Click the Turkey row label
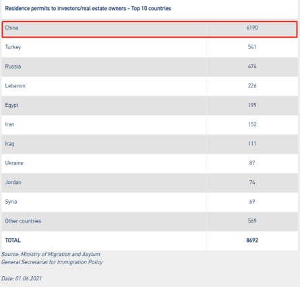The height and width of the screenshot is (287, 300). click(x=13, y=47)
